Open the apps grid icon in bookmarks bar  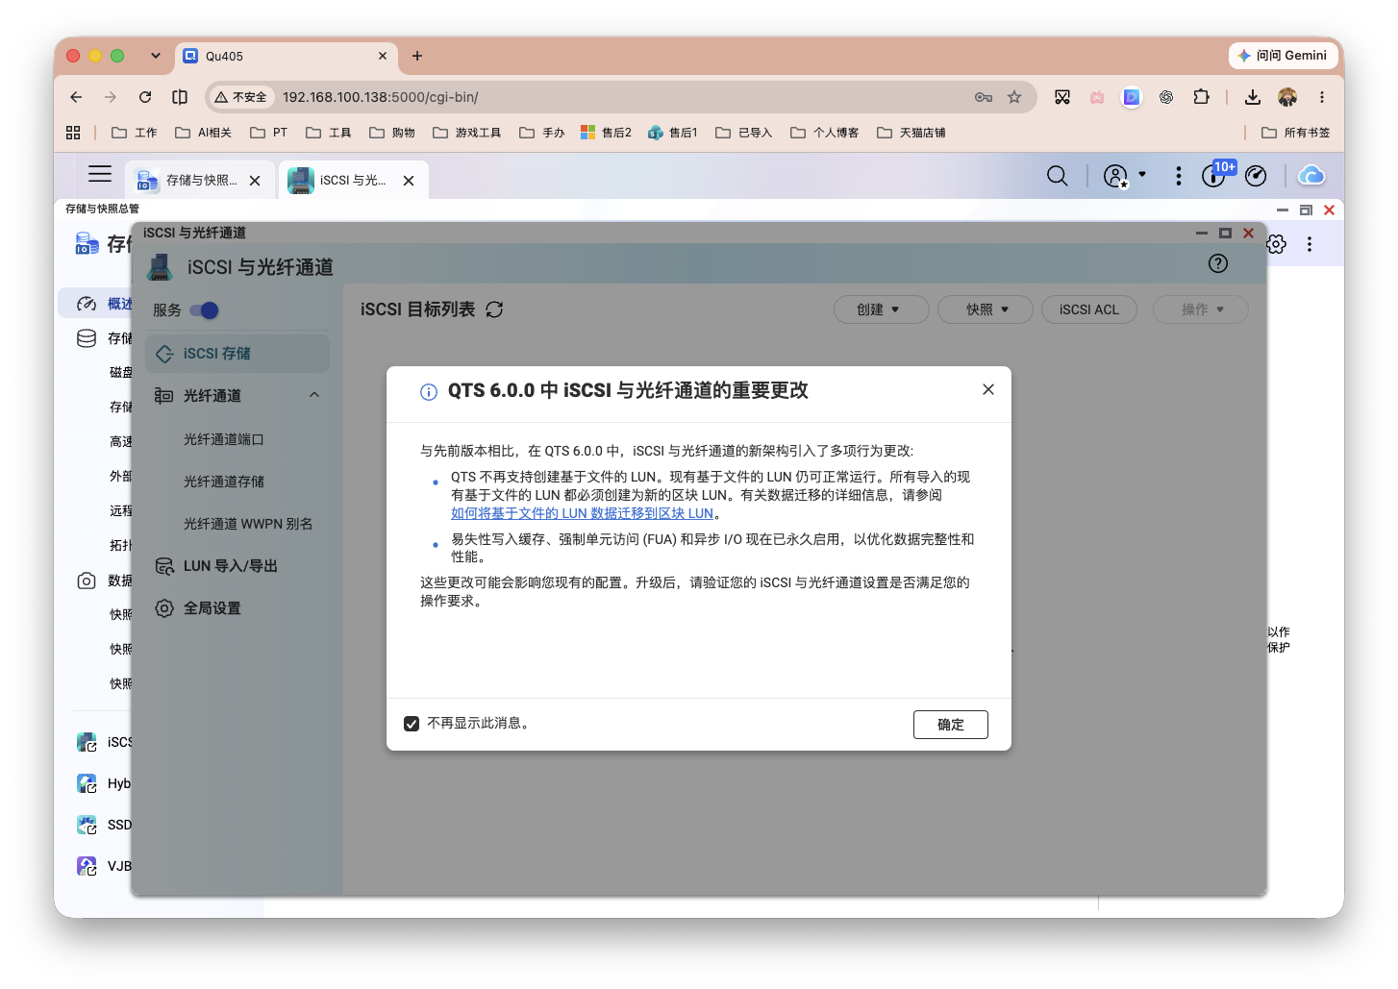73,133
